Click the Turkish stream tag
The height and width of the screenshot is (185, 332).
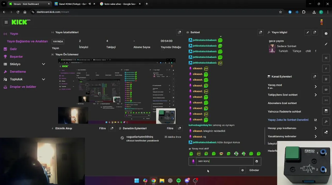pyautogui.click(x=283, y=51)
